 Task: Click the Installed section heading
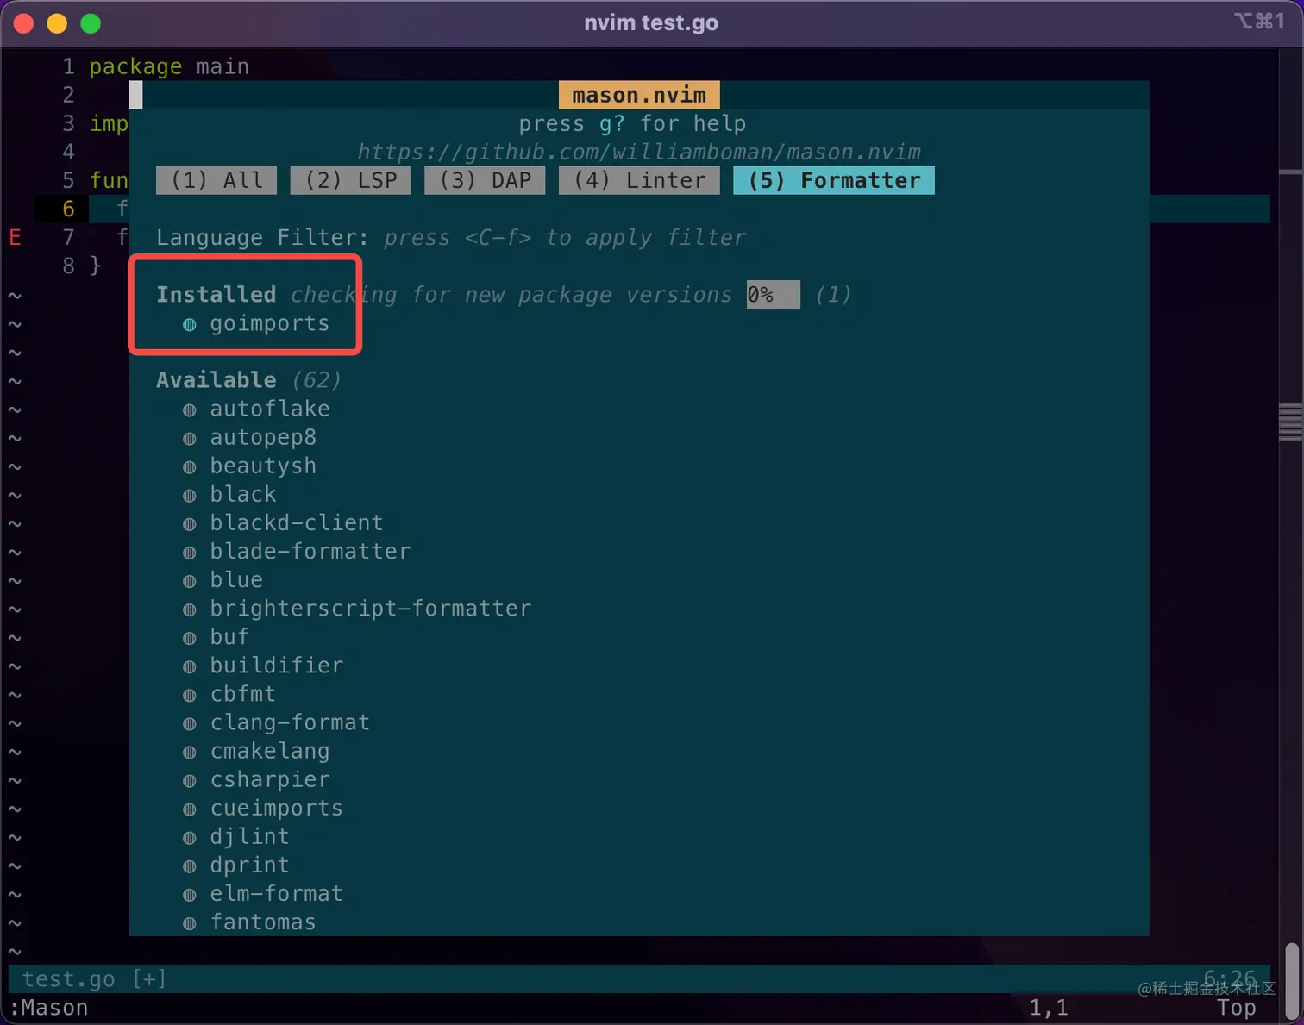(x=216, y=294)
